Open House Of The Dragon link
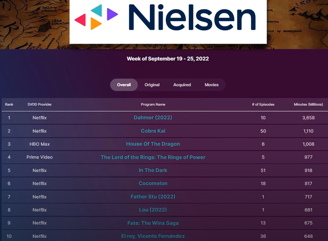Image resolution: width=328 pixels, height=241 pixels. (x=153, y=144)
